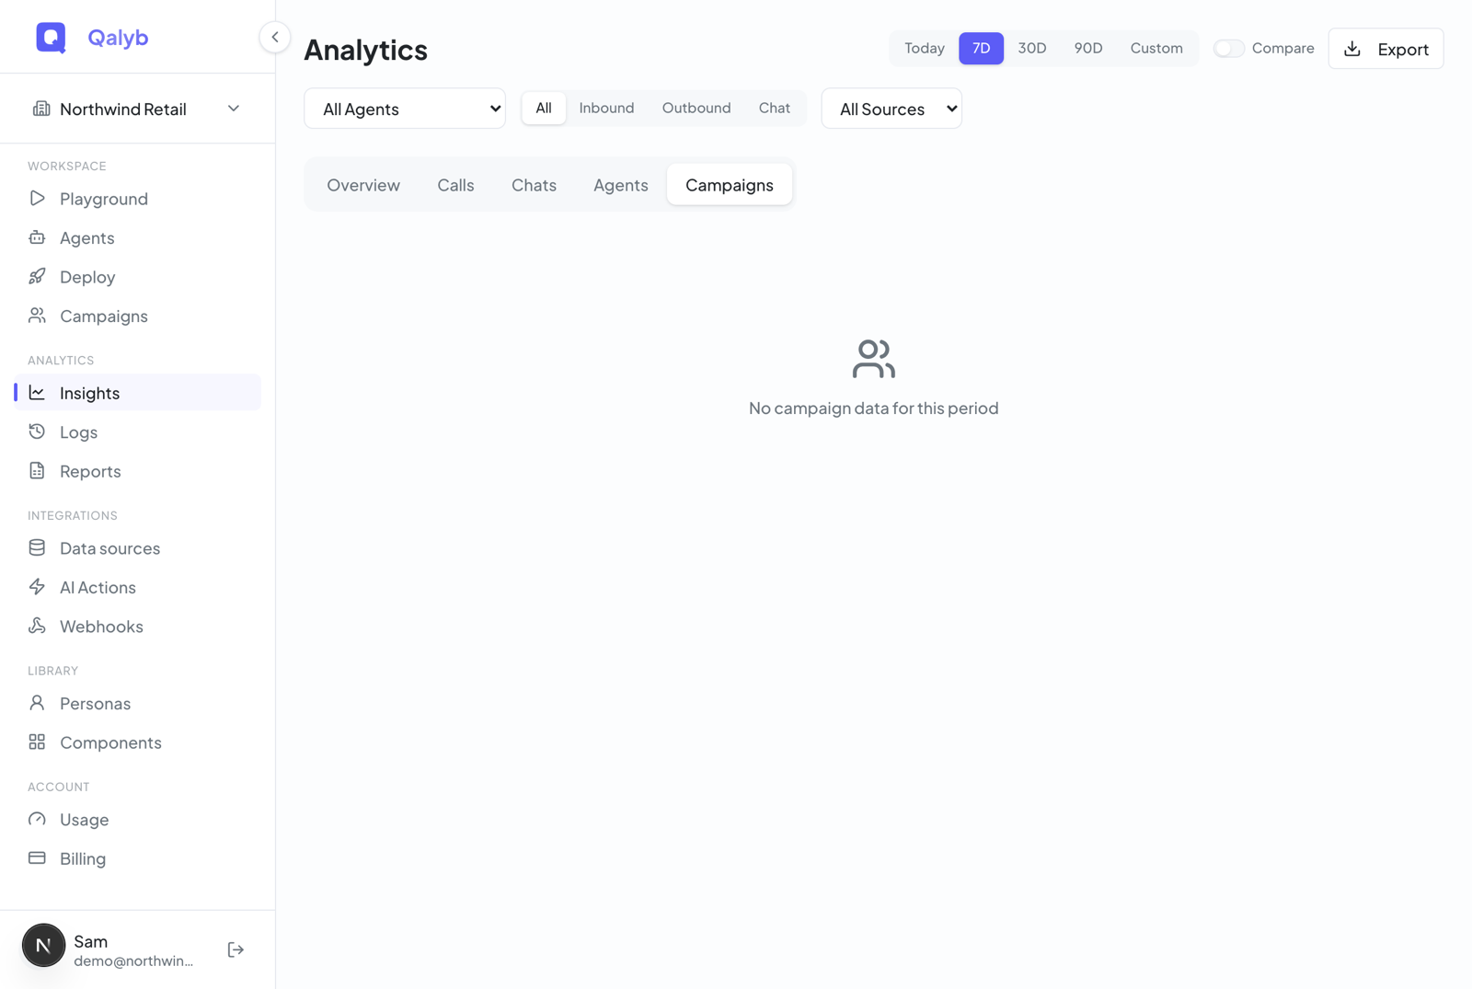Switch to the Chats tab

pos(534,185)
